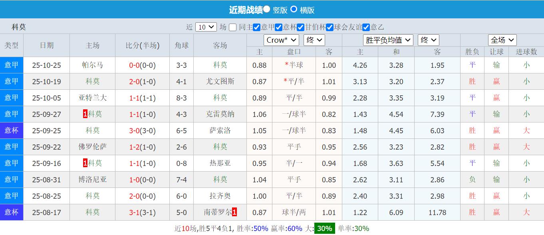
Task: Uncheck the 意甲 league filter
Action: [256, 27]
